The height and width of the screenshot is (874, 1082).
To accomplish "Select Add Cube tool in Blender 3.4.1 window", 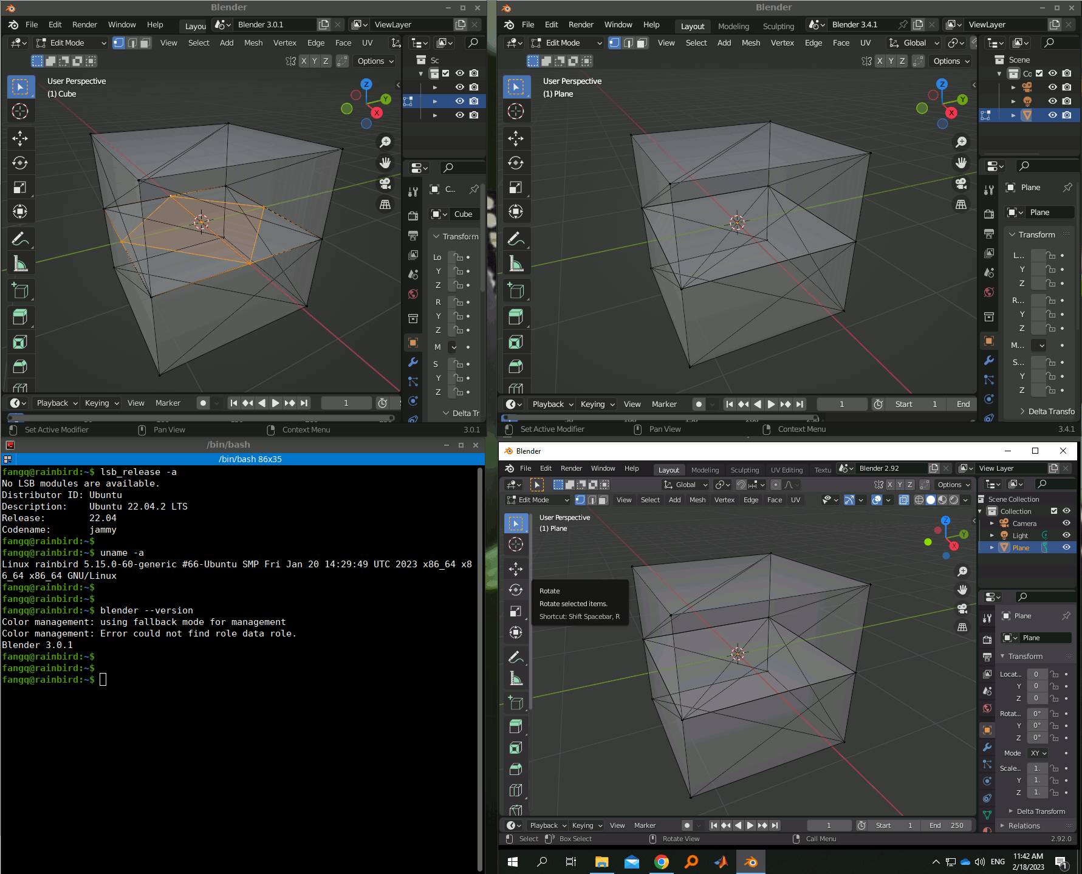I will [516, 290].
